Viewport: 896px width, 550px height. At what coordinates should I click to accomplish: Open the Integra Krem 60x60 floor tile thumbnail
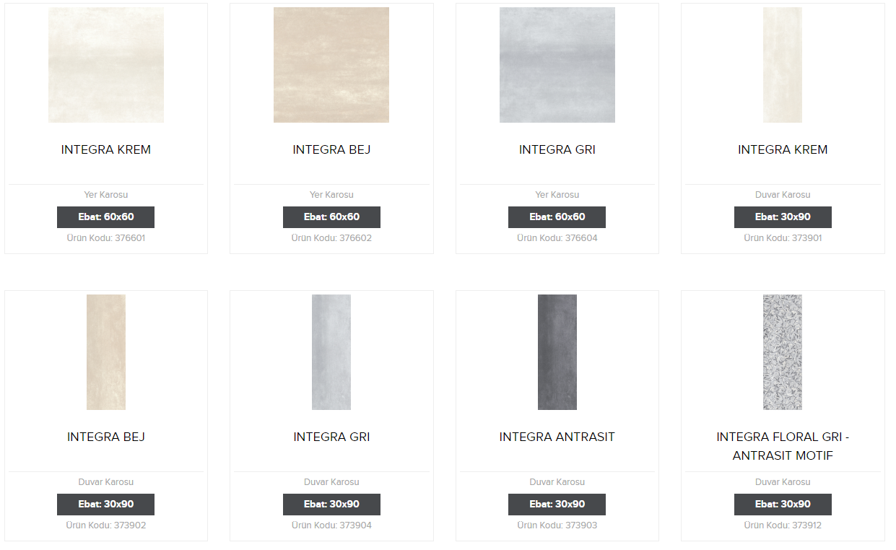pos(106,65)
